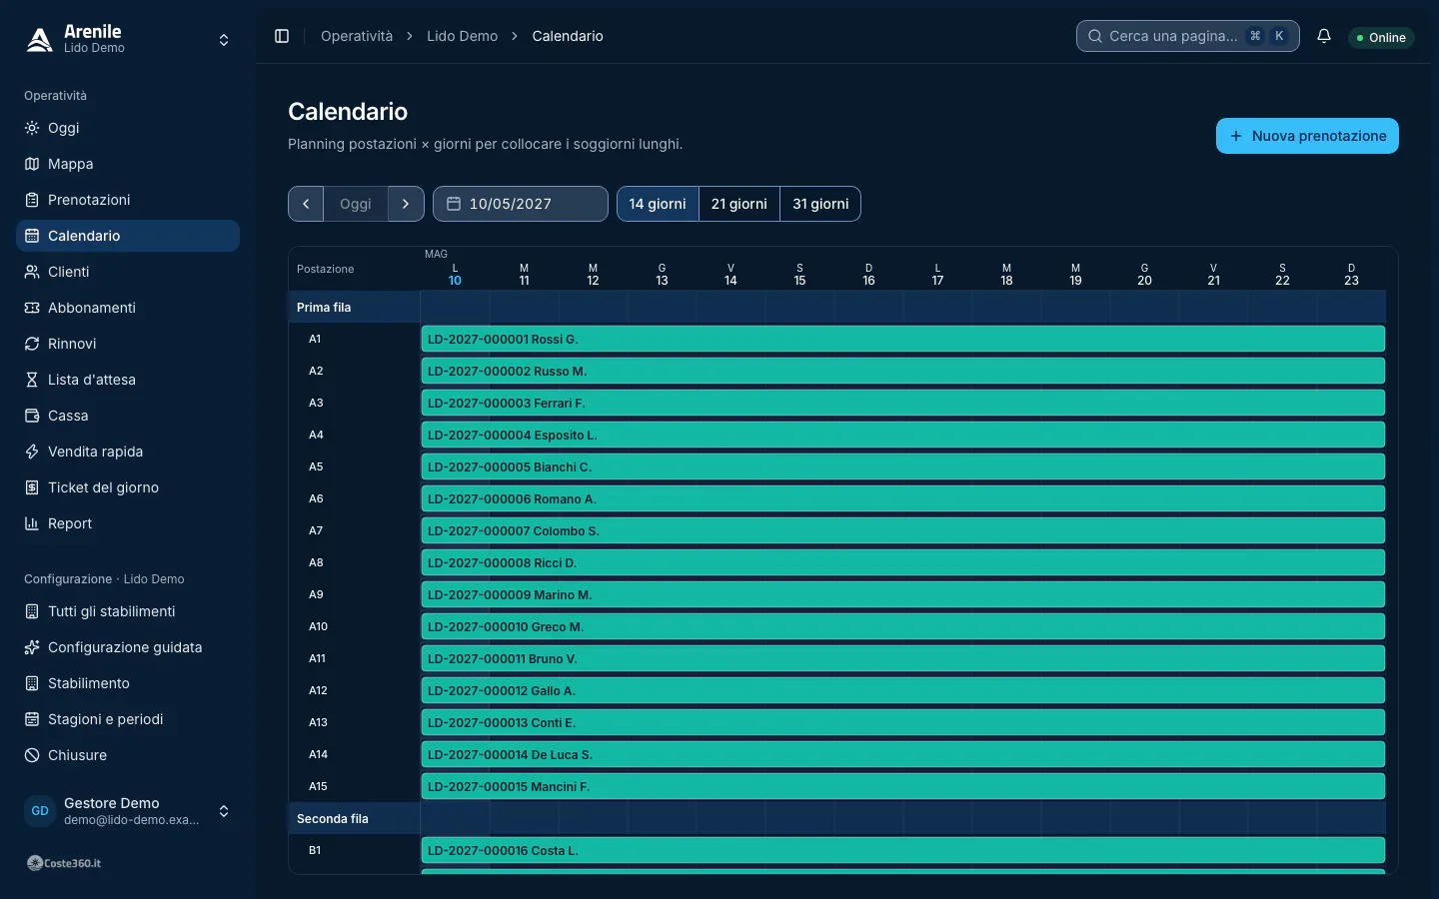The height and width of the screenshot is (899, 1439).
Task: Click the Arenile logo icon
Action: pyautogui.click(x=39, y=39)
